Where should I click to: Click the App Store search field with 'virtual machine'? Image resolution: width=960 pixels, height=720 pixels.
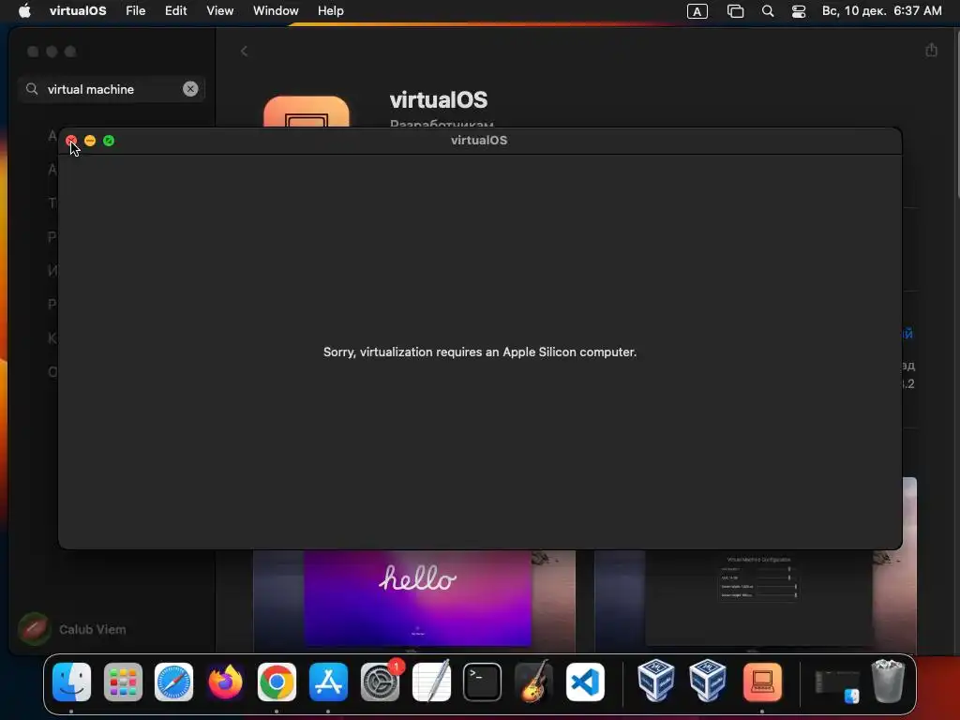coord(112,89)
